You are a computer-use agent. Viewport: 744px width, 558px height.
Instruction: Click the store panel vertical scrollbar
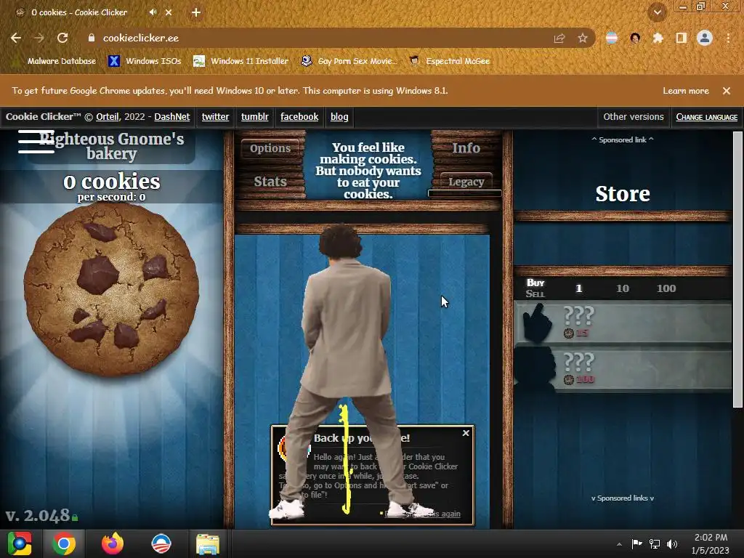click(737, 269)
